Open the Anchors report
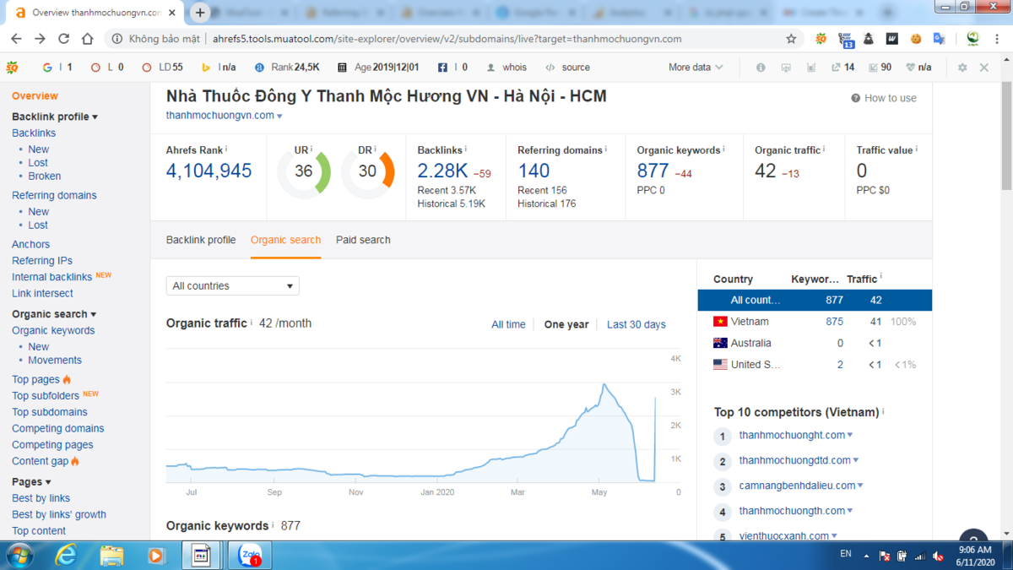Image resolution: width=1013 pixels, height=570 pixels. pos(31,244)
